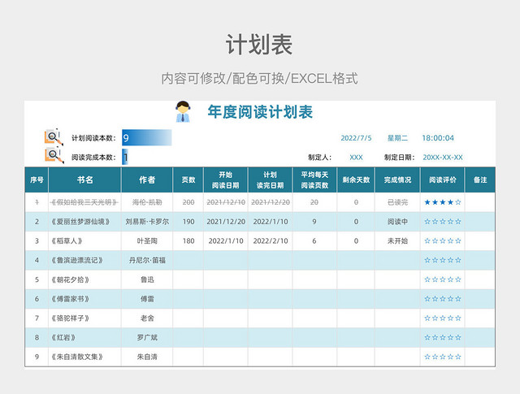
Task: Select the 完成情况 column header
Action: pos(397,180)
